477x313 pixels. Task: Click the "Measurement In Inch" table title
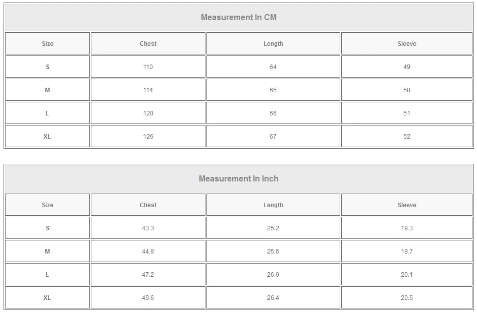coord(239,179)
